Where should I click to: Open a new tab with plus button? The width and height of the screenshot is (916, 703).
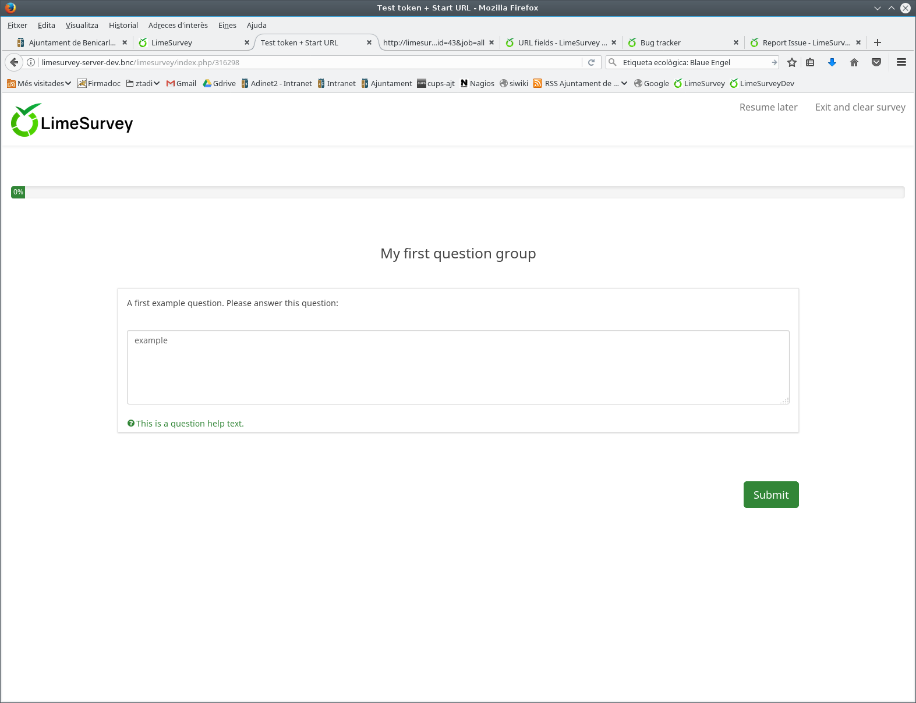[878, 42]
